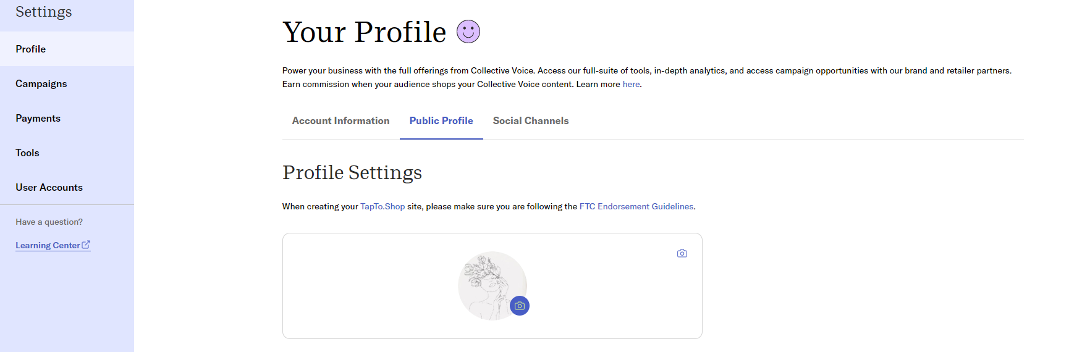Viewport: 1069px width, 352px height.
Task: Go to Campaigns in the sidebar
Action: (x=67, y=83)
